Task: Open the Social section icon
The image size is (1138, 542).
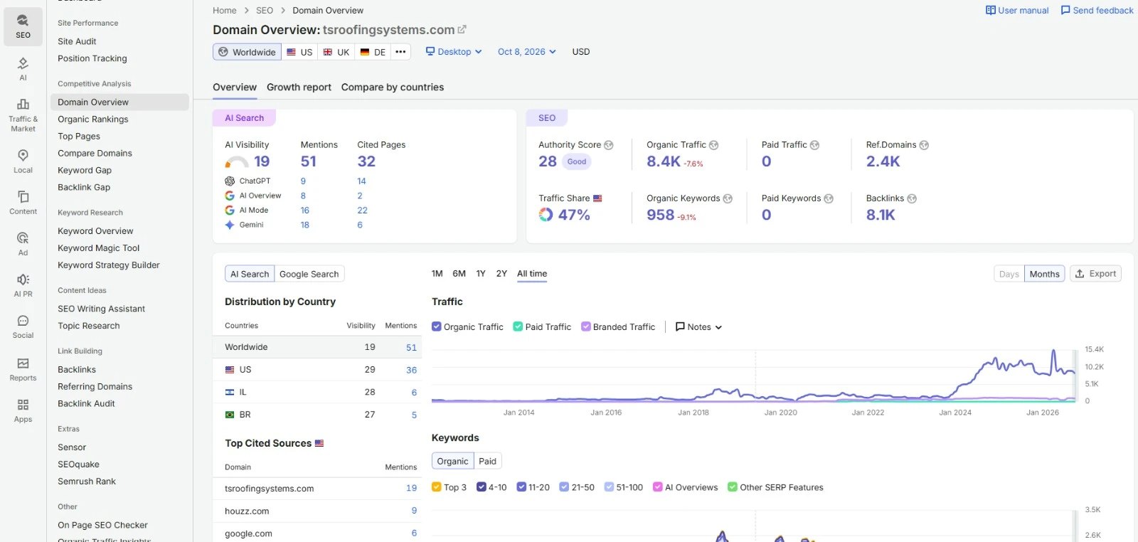Action: 23,321
